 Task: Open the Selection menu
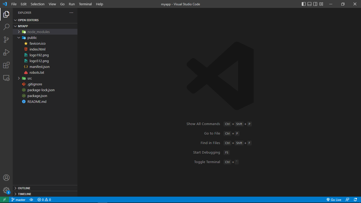point(38,4)
